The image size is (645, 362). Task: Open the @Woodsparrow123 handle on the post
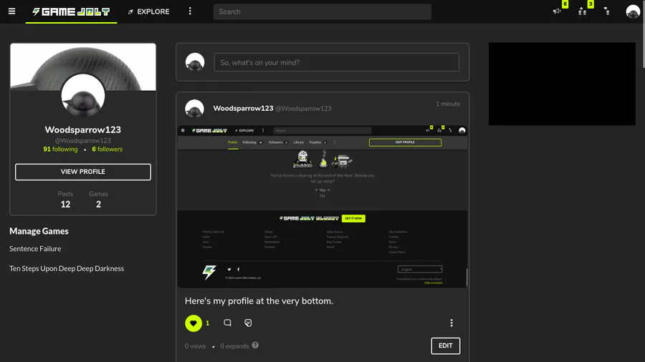point(303,109)
